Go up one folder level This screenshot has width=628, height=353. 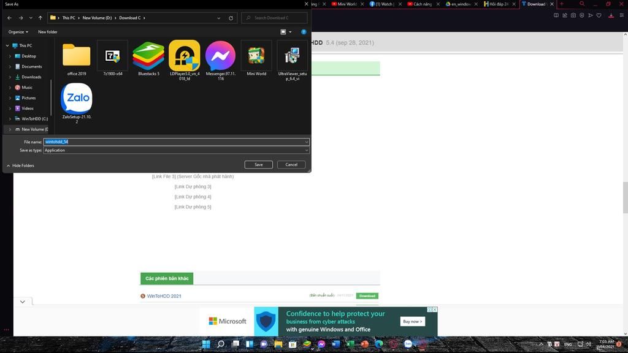point(40,18)
